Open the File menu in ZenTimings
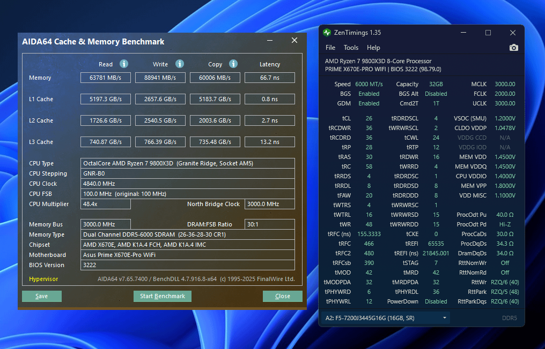Viewport: 545px width, 349px height. pos(330,48)
